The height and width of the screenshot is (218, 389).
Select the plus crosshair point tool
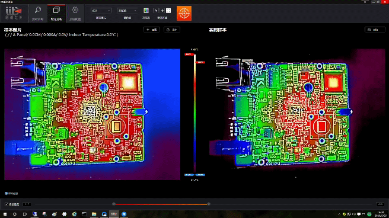[162, 11]
